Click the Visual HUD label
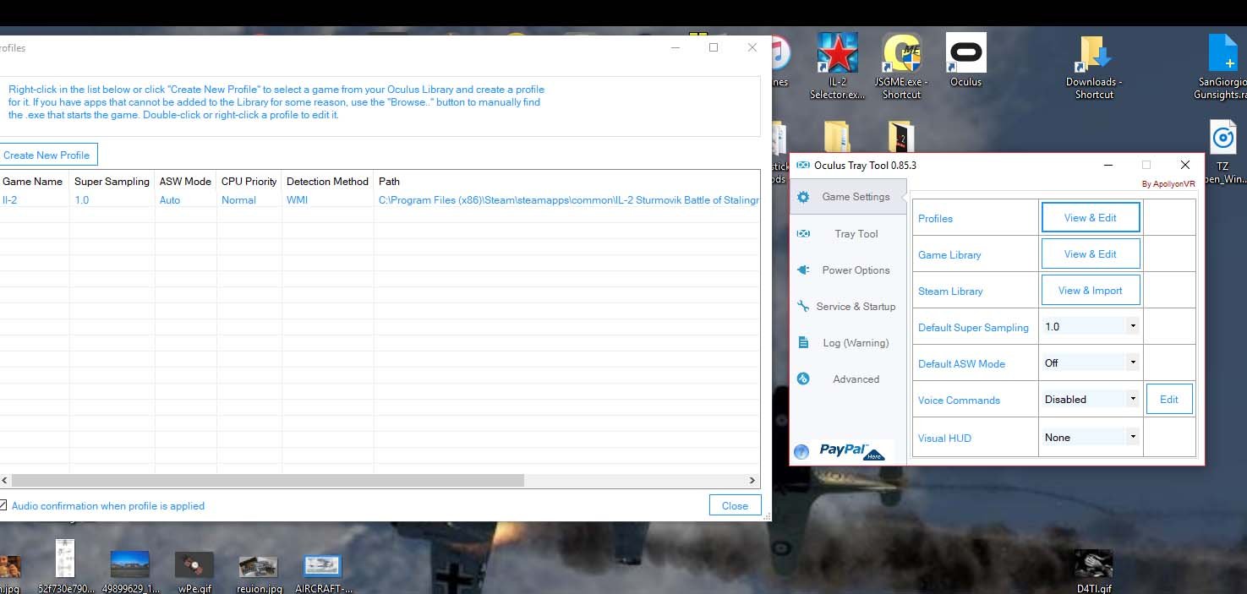This screenshot has height=594, width=1247. click(944, 438)
